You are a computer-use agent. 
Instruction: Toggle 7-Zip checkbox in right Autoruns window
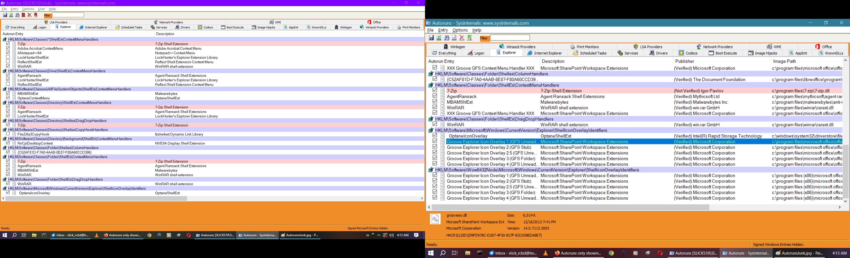pyautogui.click(x=435, y=90)
